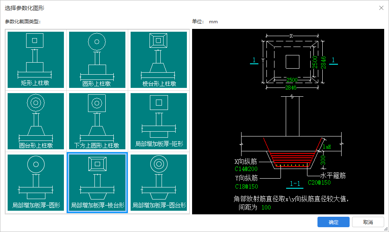Edit the vertical 2500 dimension value

pyautogui.click(x=315, y=62)
